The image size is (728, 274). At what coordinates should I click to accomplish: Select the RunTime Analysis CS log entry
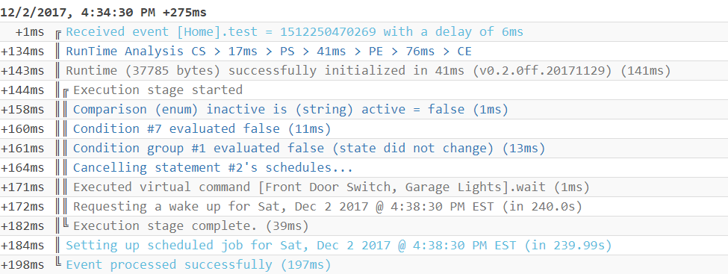[268, 52]
